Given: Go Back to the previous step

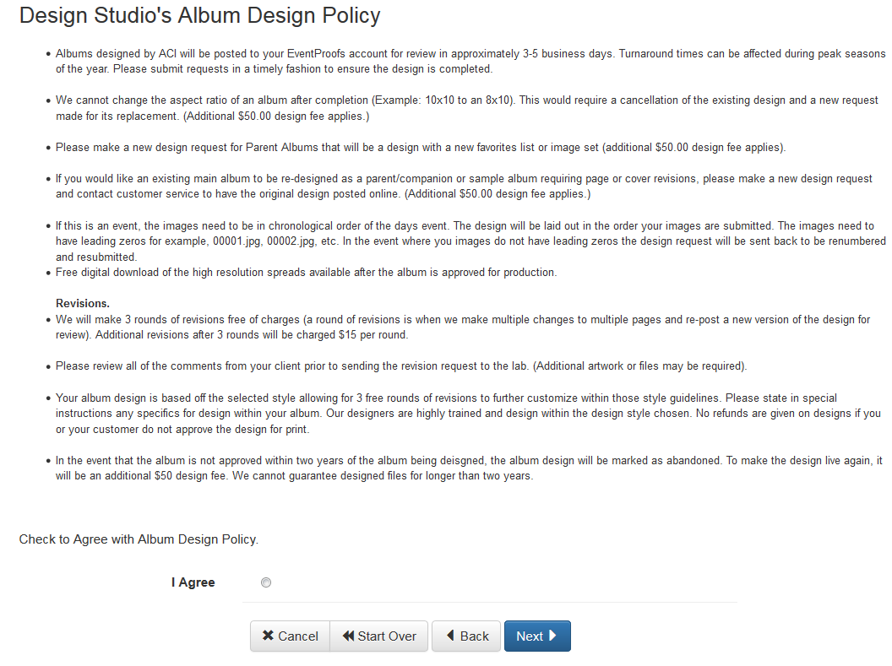Looking at the screenshot, I should 466,636.
